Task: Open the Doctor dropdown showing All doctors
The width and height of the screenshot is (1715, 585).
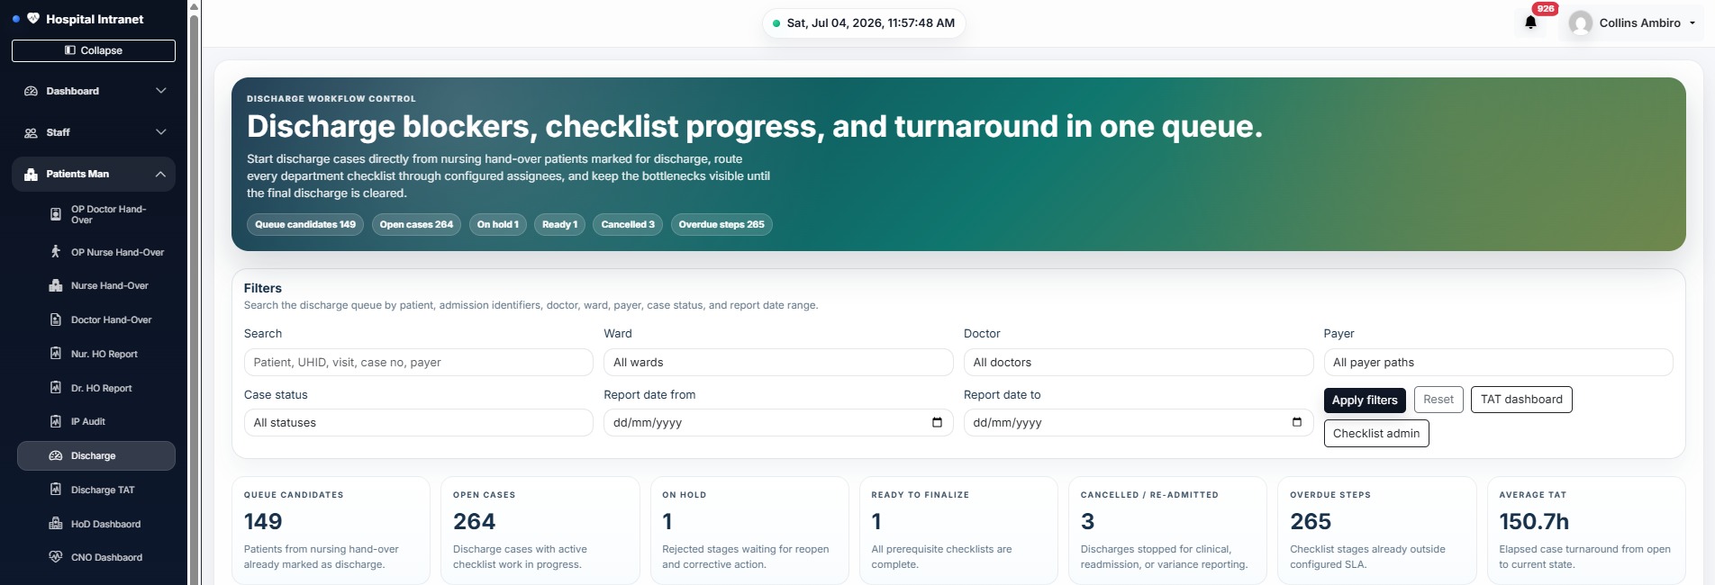Action: click(x=1139, y=362)
